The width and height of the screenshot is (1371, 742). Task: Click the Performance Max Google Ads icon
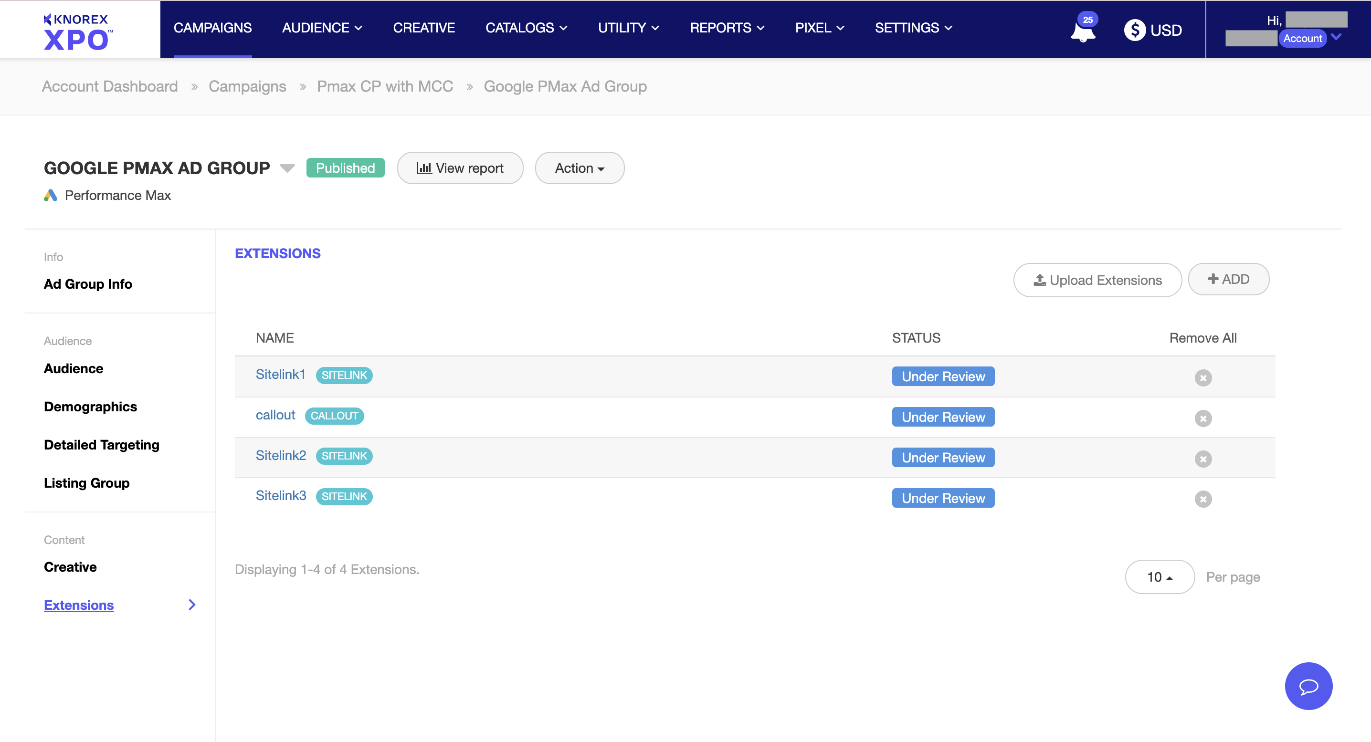click(x=51, y=195)
